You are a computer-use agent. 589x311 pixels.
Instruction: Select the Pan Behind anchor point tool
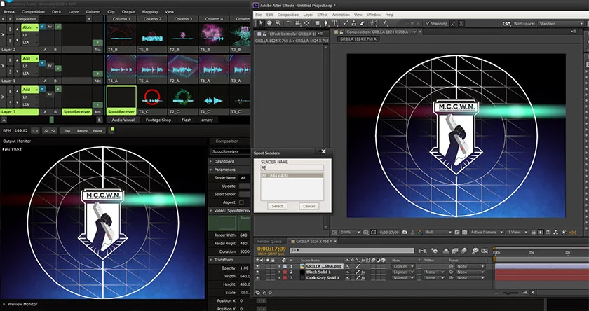point(306,23)
